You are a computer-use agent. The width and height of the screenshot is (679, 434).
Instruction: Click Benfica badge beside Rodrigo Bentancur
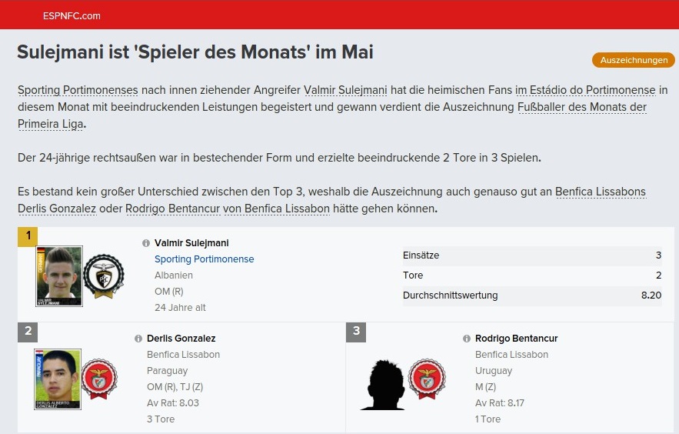pos(428,379)
